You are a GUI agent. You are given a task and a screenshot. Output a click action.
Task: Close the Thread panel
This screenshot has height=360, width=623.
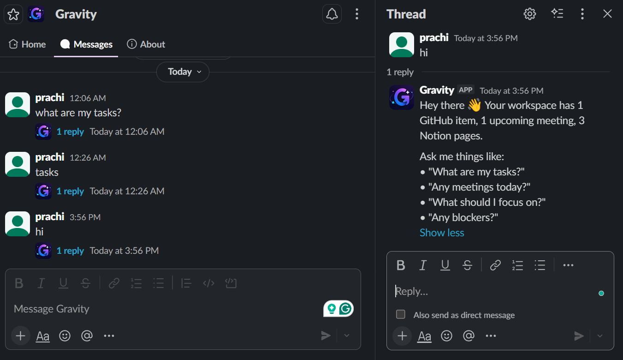[x=607, y=14]
